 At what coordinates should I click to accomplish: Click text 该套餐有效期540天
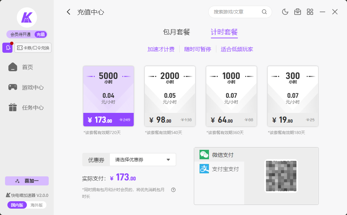(164, 133)
